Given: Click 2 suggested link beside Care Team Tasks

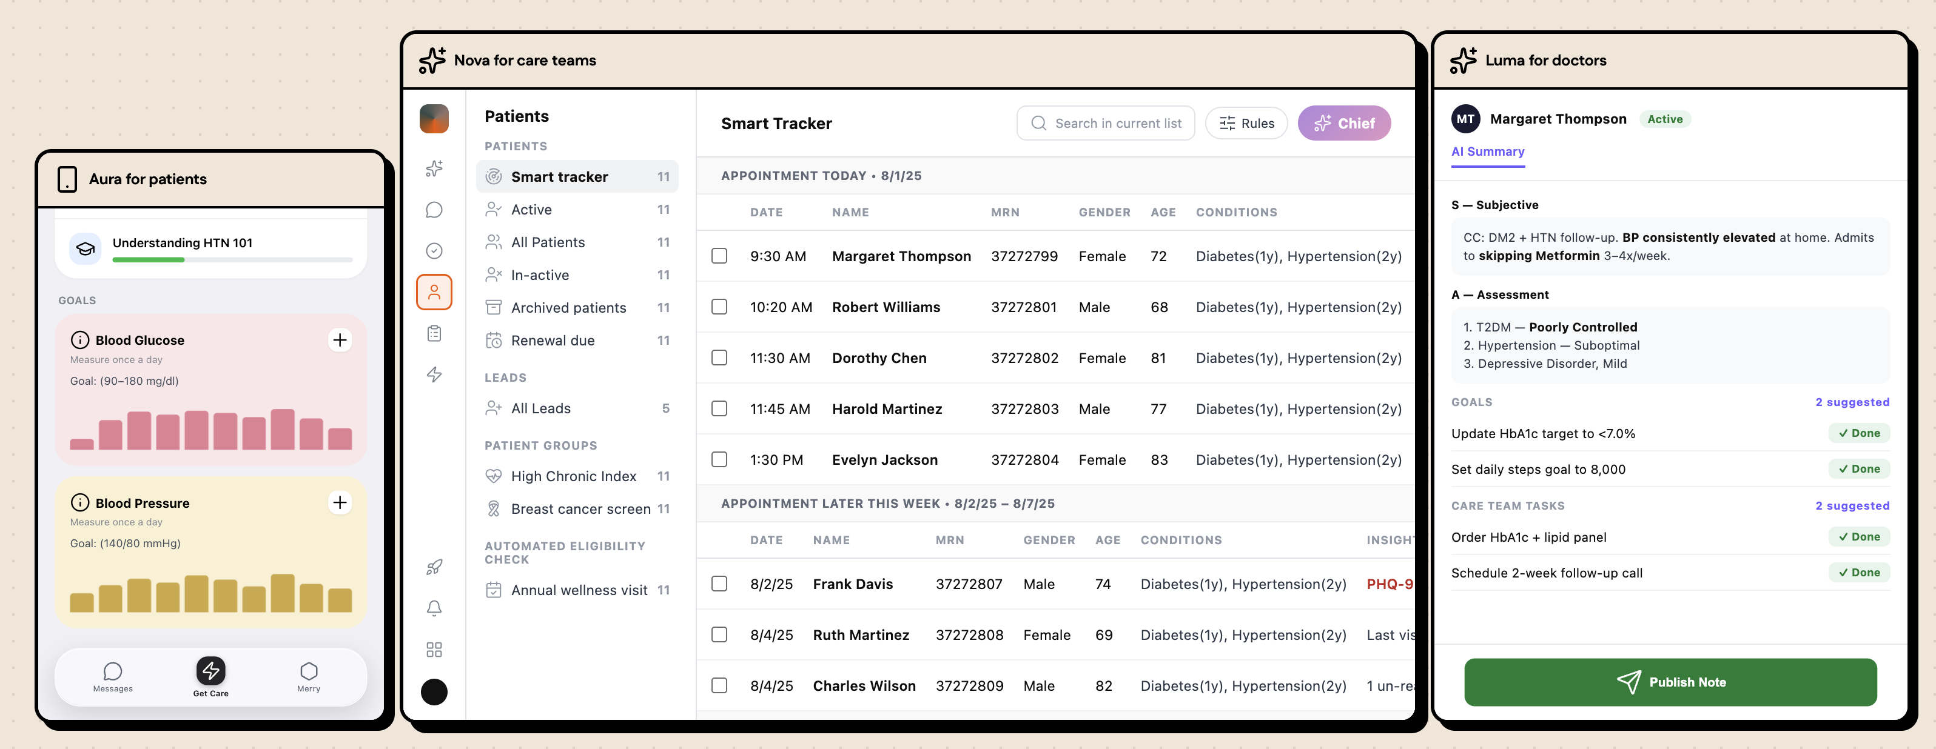Looking at the screenshot, I should [1852, 507].
